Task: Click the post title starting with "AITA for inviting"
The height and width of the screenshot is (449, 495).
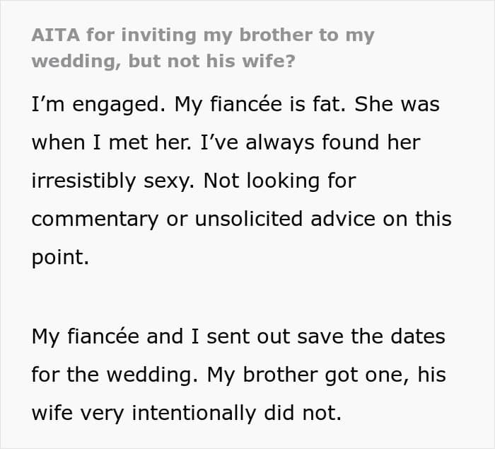Action: coord(203,48)
